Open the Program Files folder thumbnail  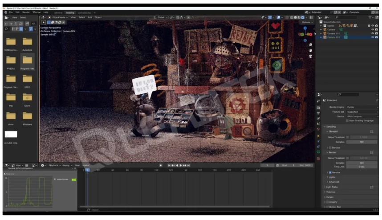pos(27,60)
